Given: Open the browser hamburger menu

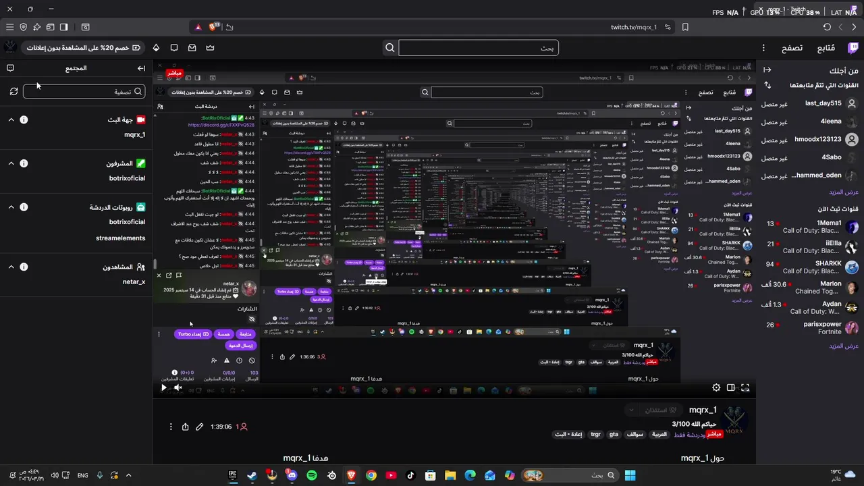Looking at the screenshot, I should (x=9, y=27).
